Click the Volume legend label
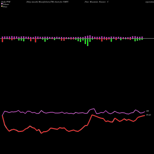This screenshot has width=154, height=154. pos(6,4)
